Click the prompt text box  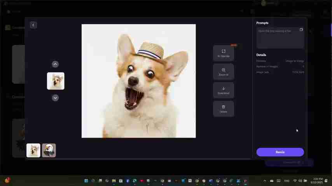point(280,38)
